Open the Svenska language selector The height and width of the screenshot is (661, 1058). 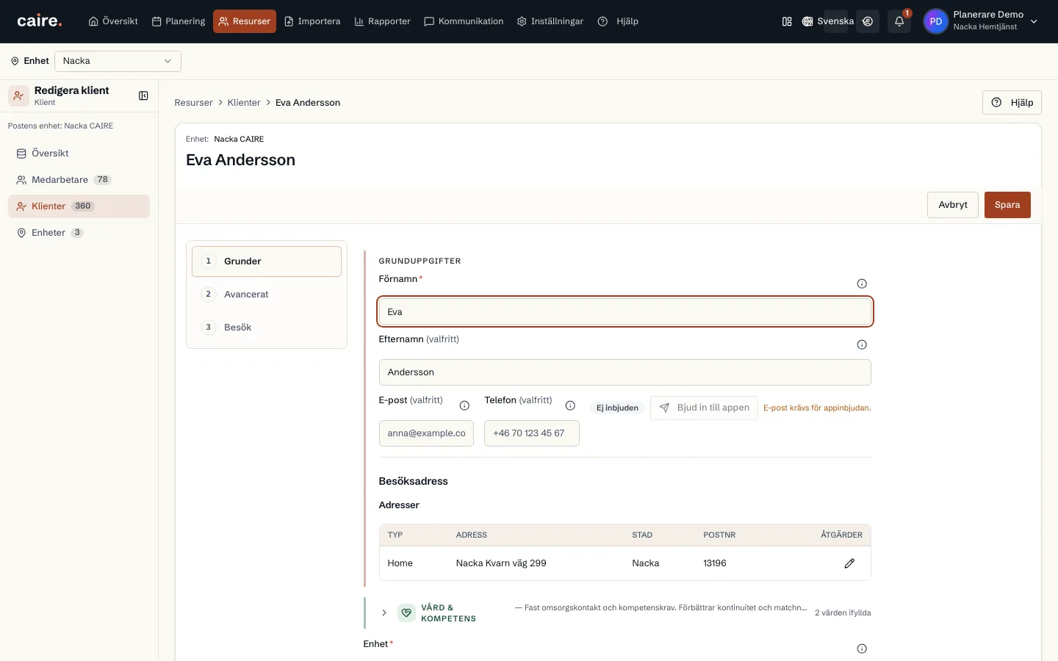(x=828, y=21)
